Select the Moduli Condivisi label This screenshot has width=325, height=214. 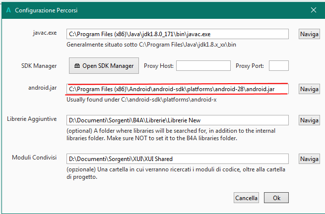point(34,158)
